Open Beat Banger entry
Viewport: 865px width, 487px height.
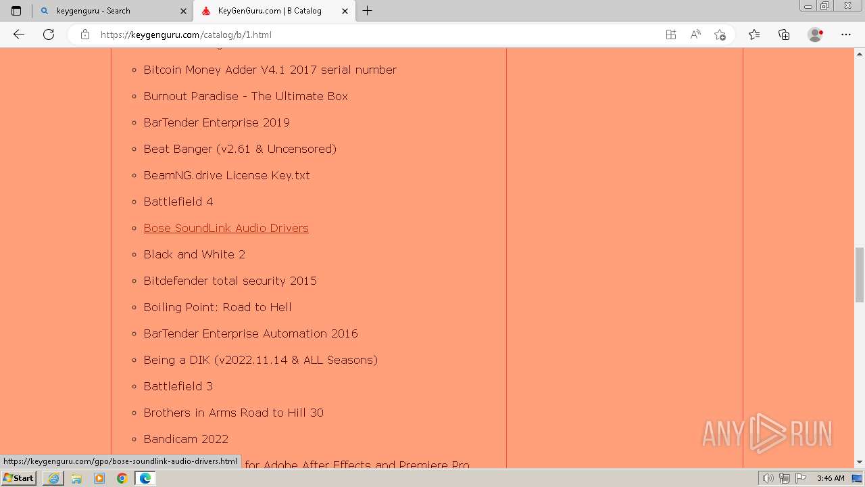[x=240, y=149]
